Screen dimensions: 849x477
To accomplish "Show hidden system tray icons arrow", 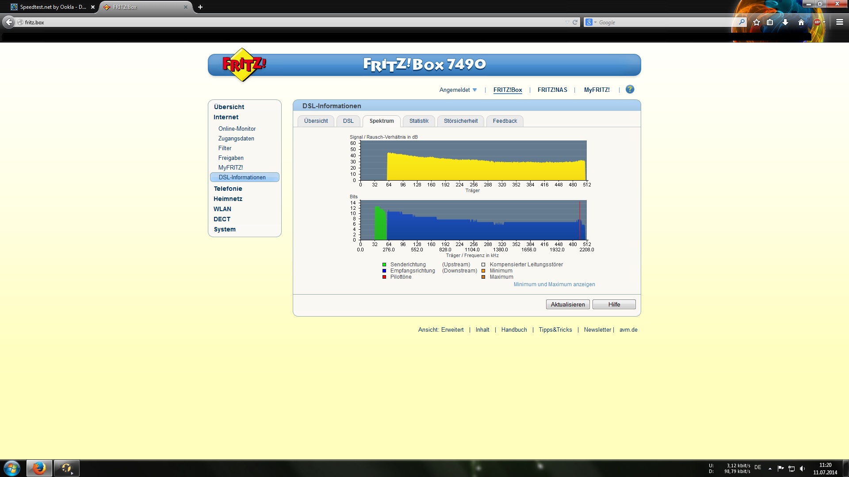I will (770, 469).
